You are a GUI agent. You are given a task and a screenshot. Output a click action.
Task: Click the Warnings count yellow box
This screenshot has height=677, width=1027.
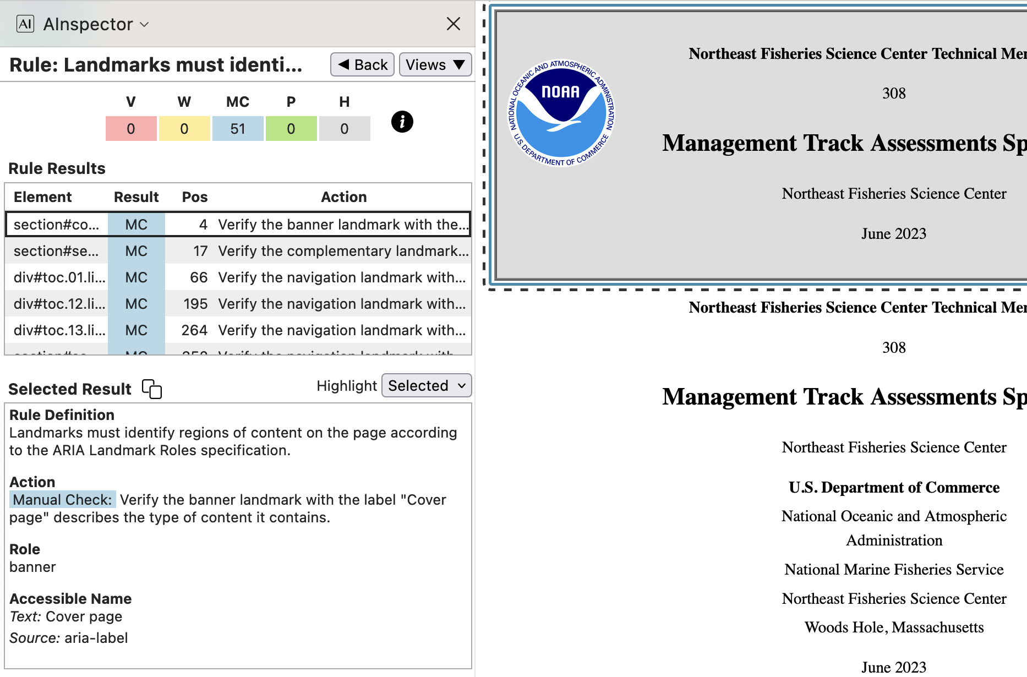point(184,129)
